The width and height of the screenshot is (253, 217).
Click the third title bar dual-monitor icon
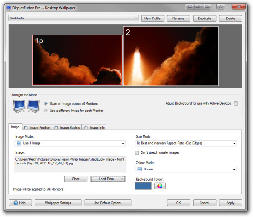(x=207, y=7)
